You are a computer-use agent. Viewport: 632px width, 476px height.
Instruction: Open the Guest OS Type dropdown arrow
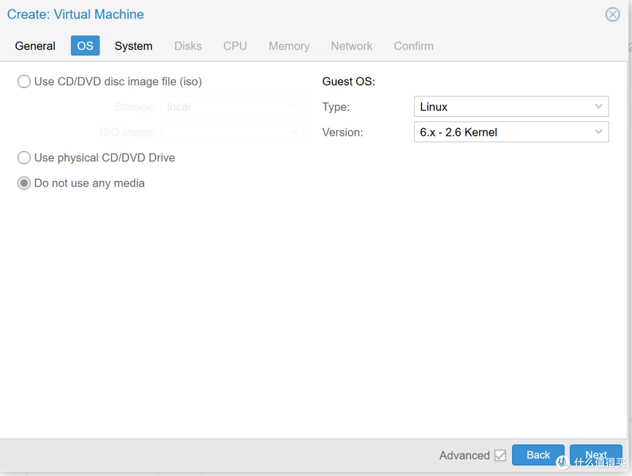pyautogui.click(x=598, y=107)
